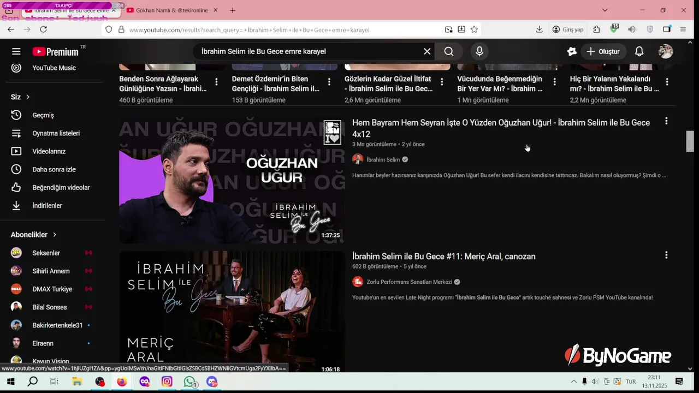Close the Gökhan Namlı browser tab

pyautogui.click(x=215, y=10)
